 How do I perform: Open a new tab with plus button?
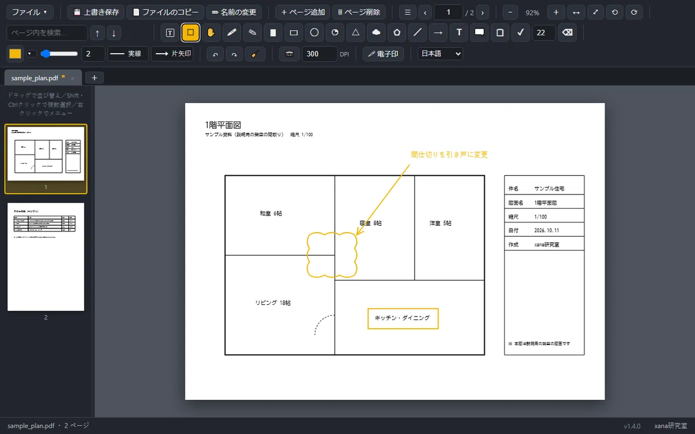pyautogui.click(x=94, y=78)
